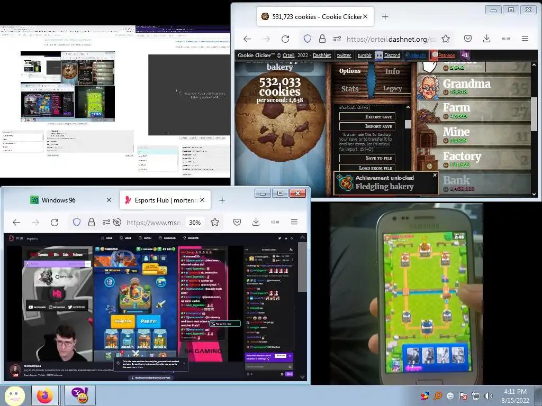The height and width of the screenshot is (406, 542).
Task: Collapse the stream chat panel arrow
Action: 248,250
